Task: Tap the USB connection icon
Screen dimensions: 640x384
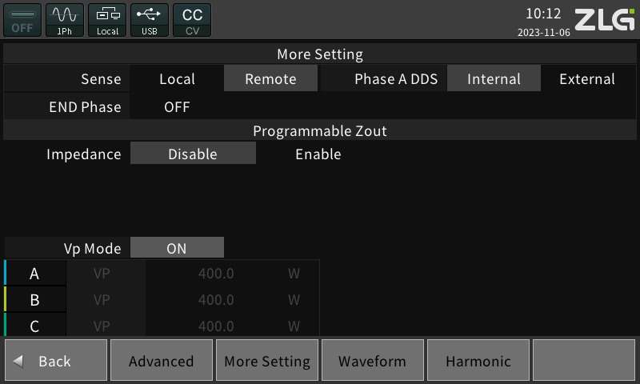Action: point(150,19)
